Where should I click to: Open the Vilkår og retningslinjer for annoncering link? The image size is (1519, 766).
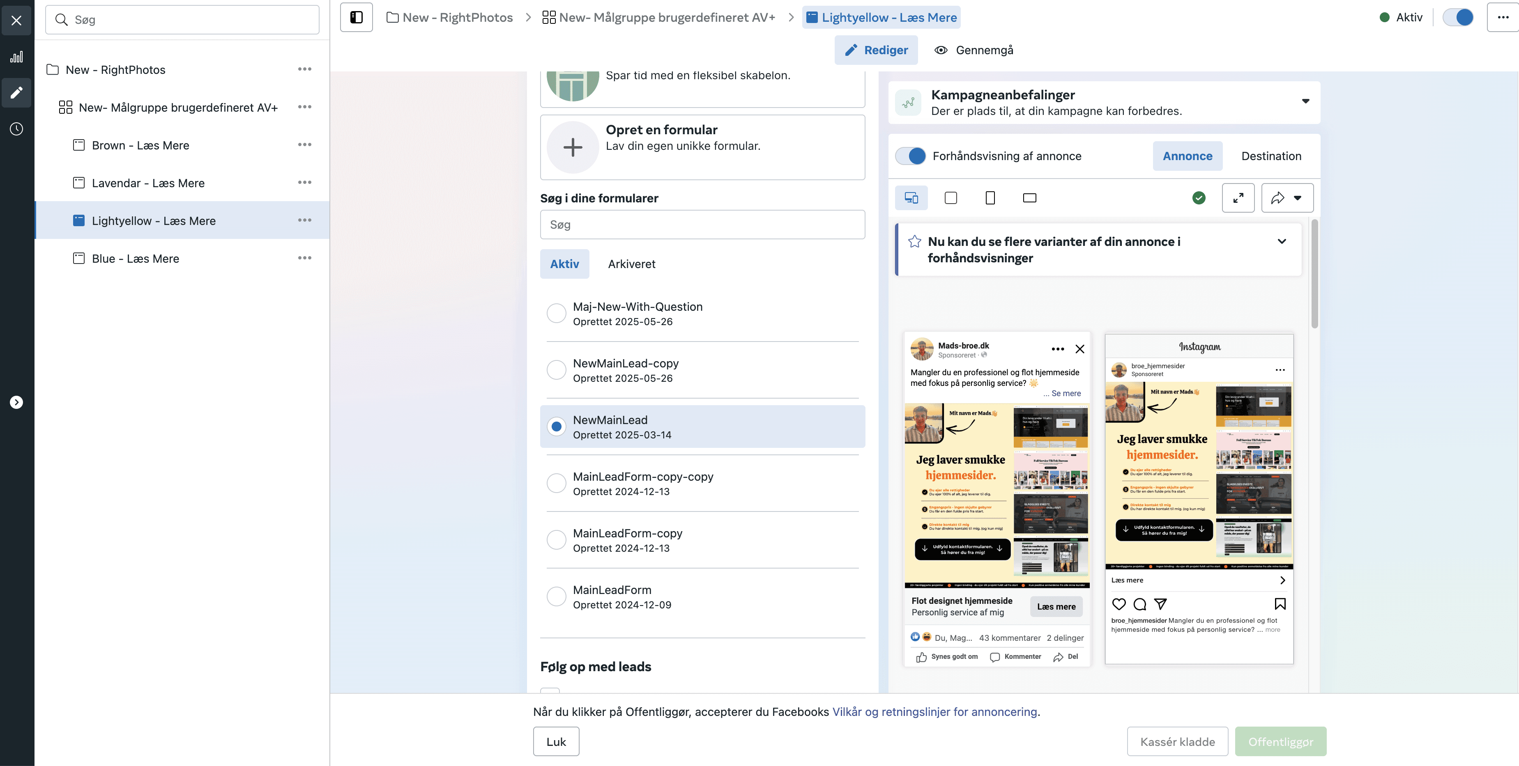pos(934,712)
